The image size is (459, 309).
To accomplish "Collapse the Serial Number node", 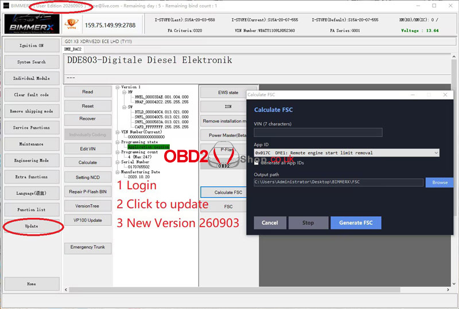I will [118, 162].
